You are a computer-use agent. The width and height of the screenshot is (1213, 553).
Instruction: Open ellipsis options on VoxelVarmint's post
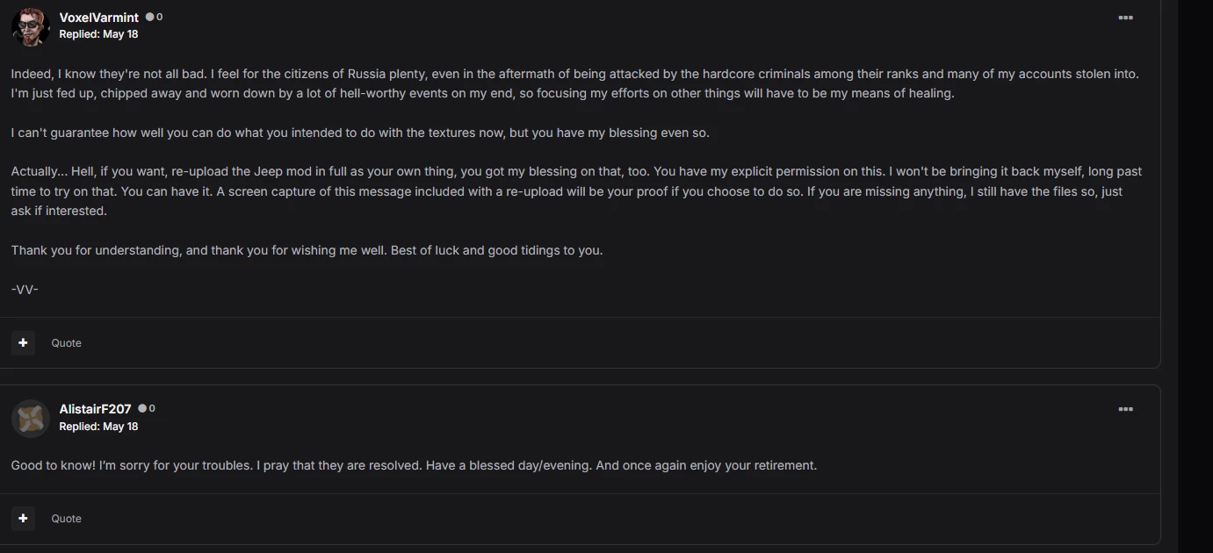(x=1125, y=18)
